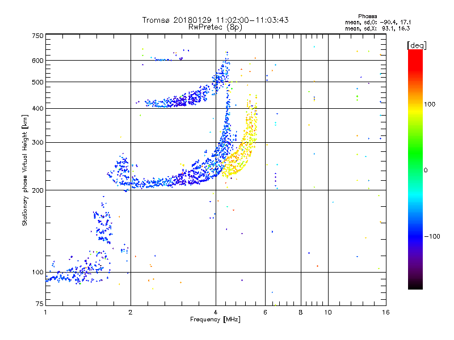Click the y-axis tick label '300'

[37, 143]
